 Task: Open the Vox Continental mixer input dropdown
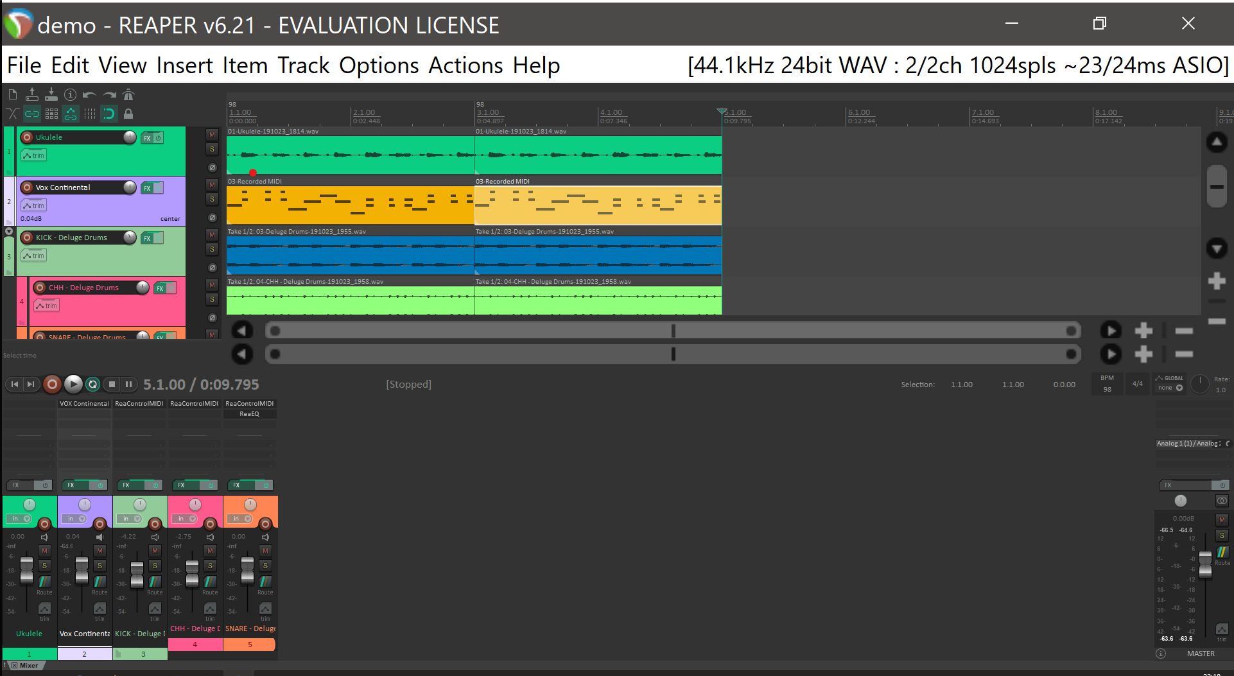pos(74,519)
